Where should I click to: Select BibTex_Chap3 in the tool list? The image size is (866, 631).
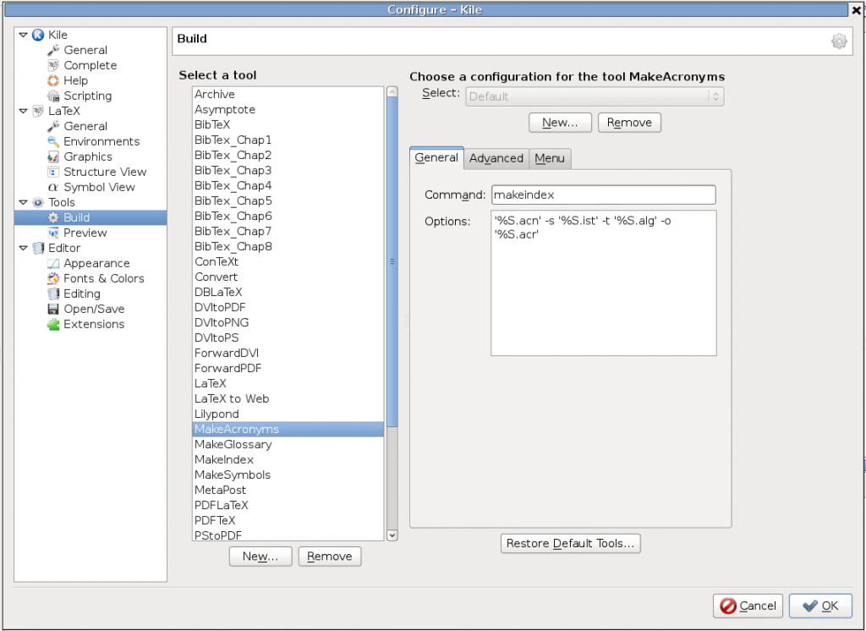(x=288, y=171)
